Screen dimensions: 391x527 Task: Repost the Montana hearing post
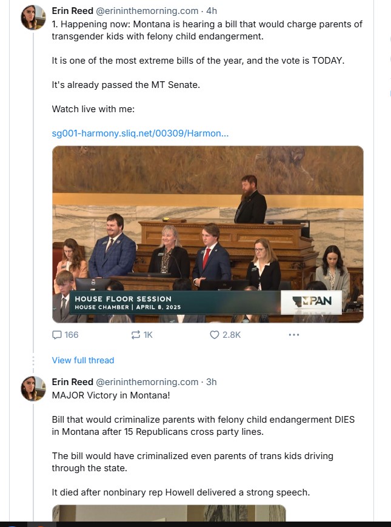136,335
